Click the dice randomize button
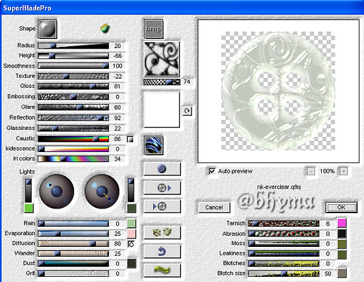Screen dimensions: 364x282 tap(162, 232)
